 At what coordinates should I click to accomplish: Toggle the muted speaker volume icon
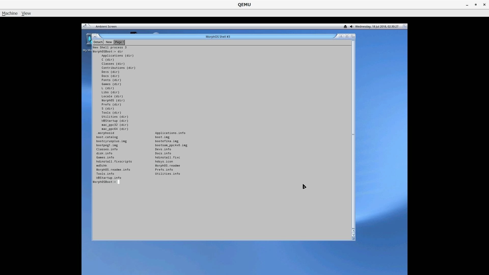coord(351,26)
